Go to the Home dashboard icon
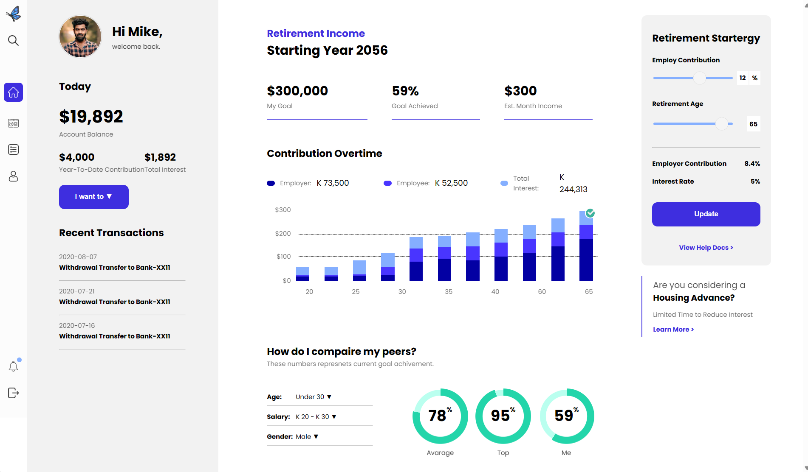This screenshot has height=472, width=808. click(14, 92)
